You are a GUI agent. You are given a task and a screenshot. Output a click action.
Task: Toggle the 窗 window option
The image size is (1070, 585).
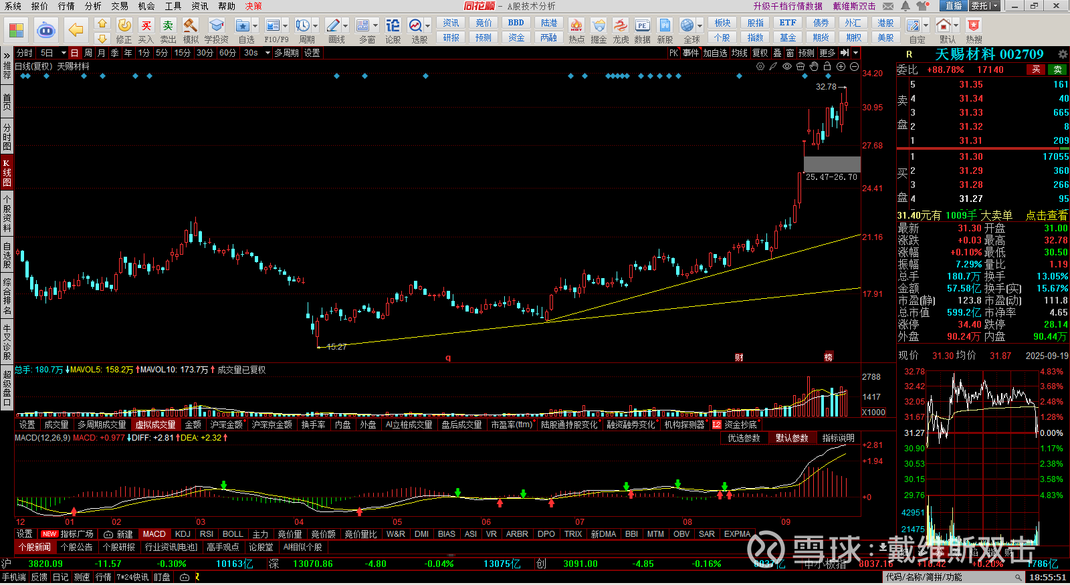(790, 53)
